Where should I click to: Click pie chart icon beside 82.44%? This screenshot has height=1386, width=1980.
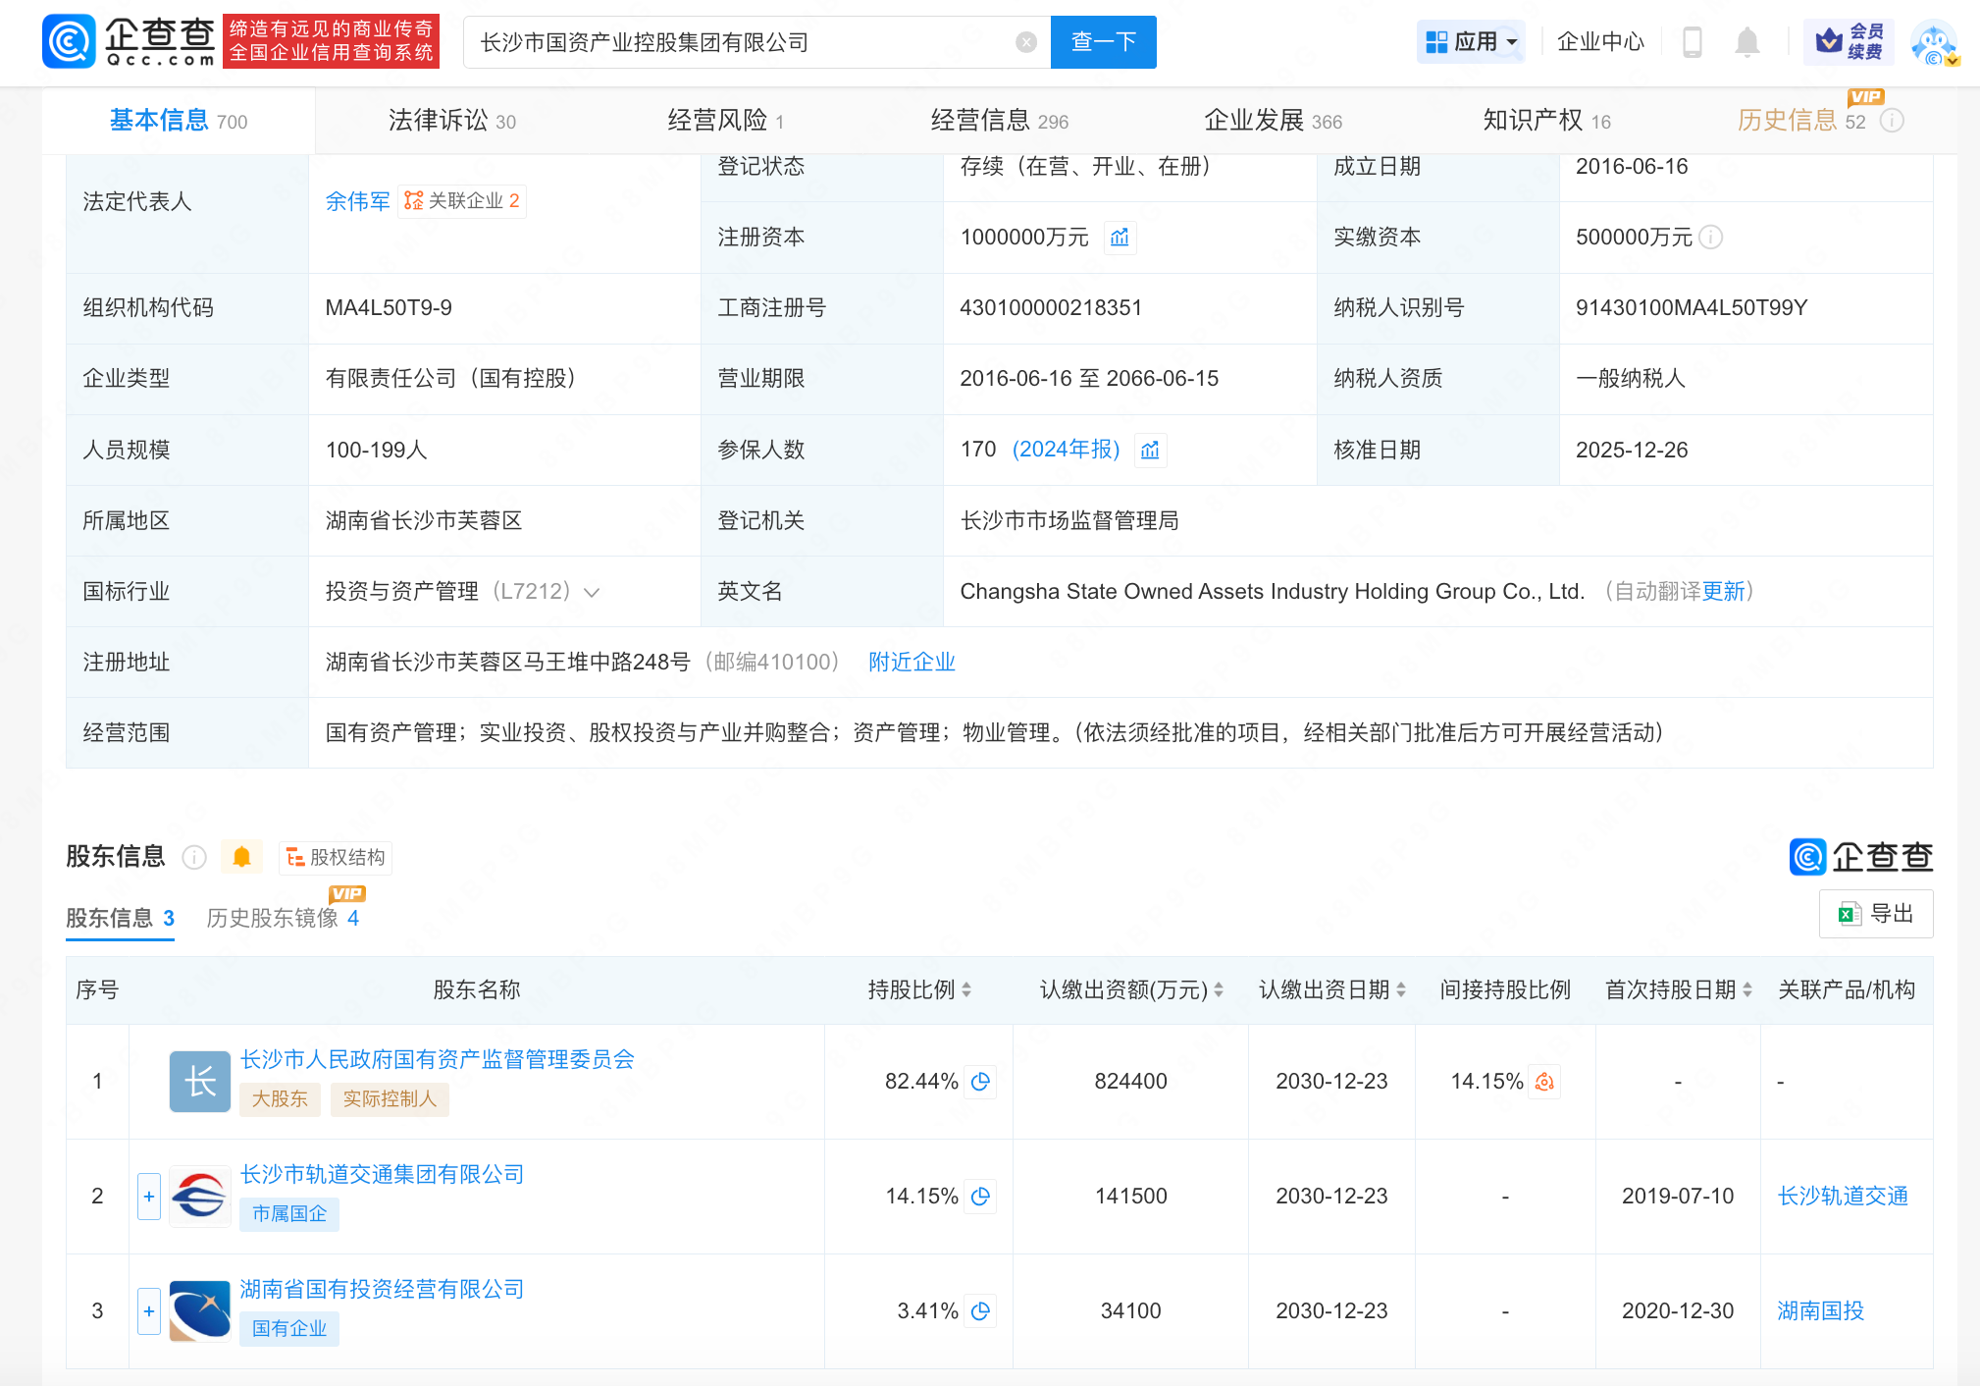tap(980, 1082)
